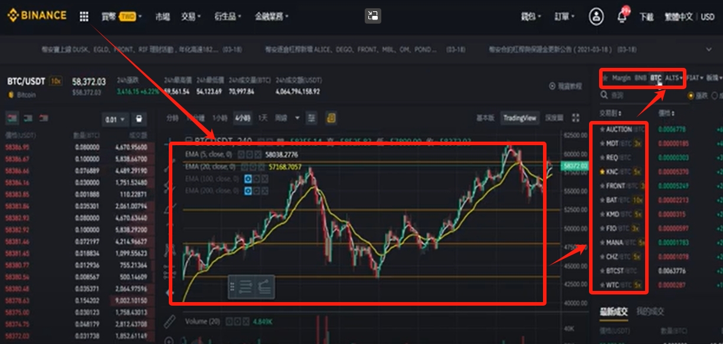The height and width of the screenshot is (344, 723).
Task: Toggle visibility of the EMA 5 indicator
Action: (x=241, y=154)
